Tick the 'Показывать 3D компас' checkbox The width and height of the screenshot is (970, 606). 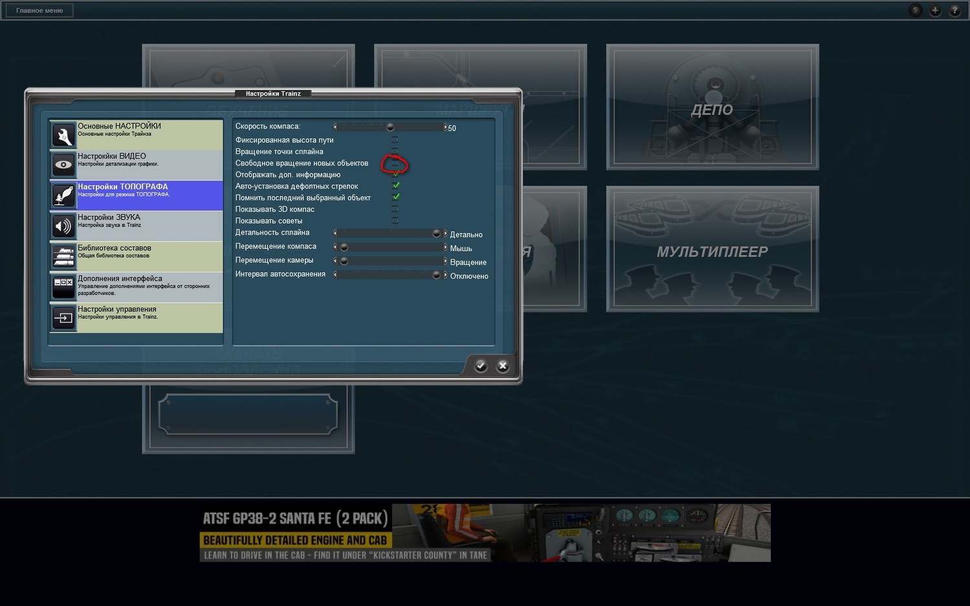tap(395, 209)
